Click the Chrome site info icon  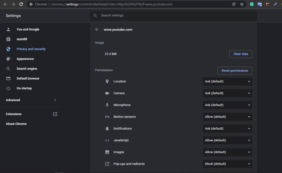(31, 4)
